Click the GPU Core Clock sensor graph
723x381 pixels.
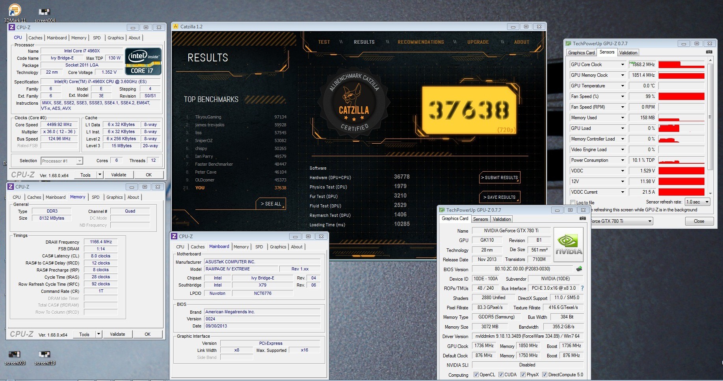(681, 65)
